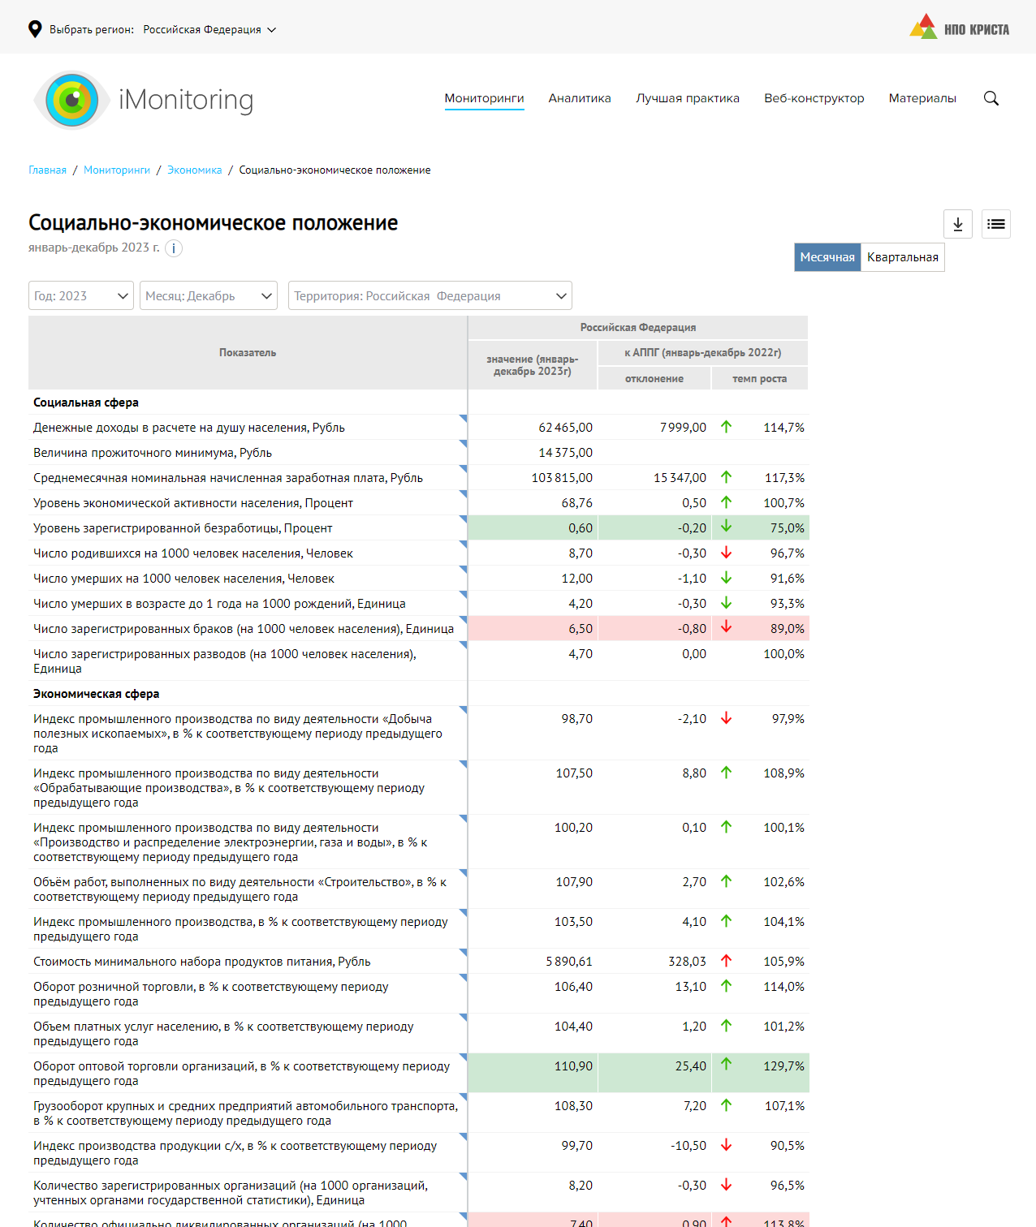Click the search magnifier icon
This screenshot has height=1227, width=1036.
[x=991, y=98]
